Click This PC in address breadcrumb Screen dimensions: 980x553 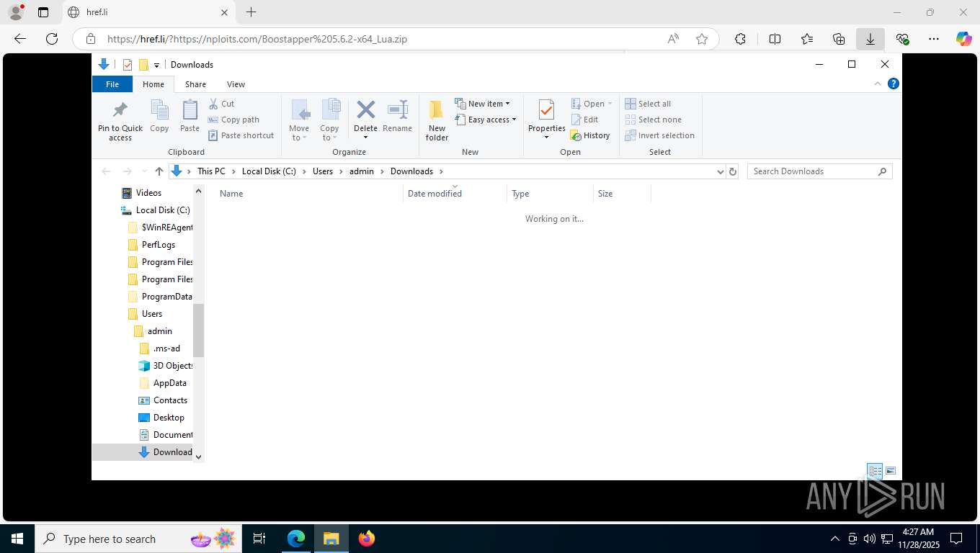(x=211, y=171)
